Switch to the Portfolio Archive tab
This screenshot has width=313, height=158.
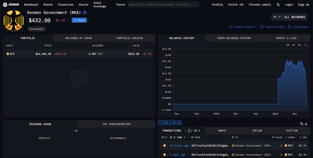point(130,38)
